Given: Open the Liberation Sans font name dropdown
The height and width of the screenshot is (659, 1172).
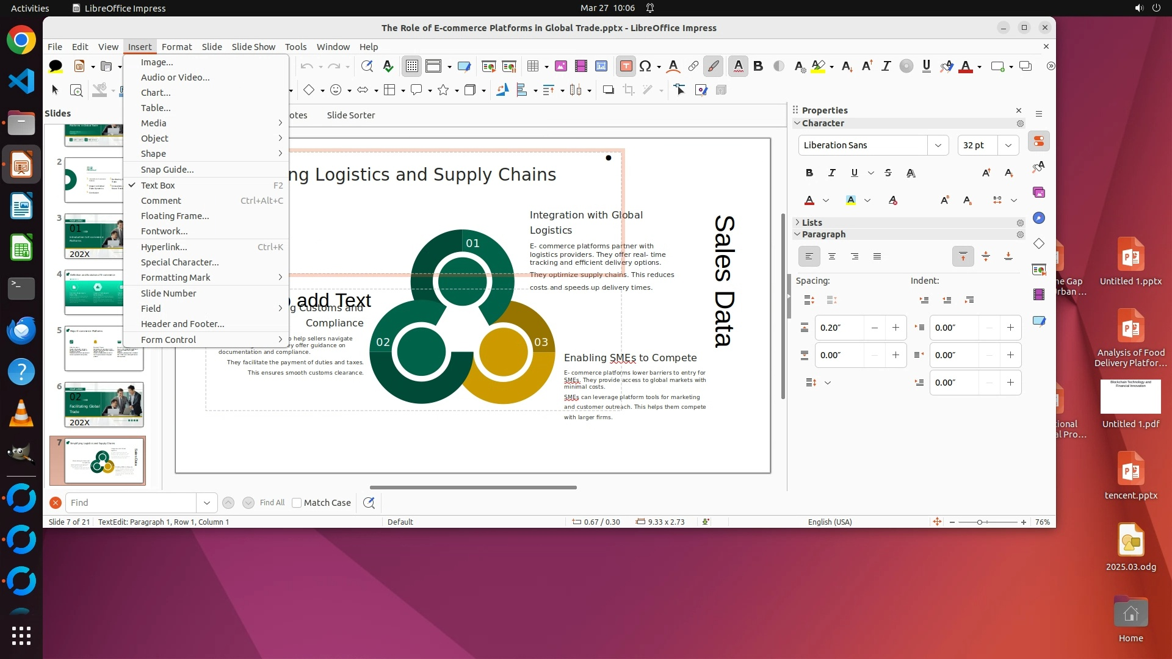Looking at the screenshot, I should coord(938,145).
